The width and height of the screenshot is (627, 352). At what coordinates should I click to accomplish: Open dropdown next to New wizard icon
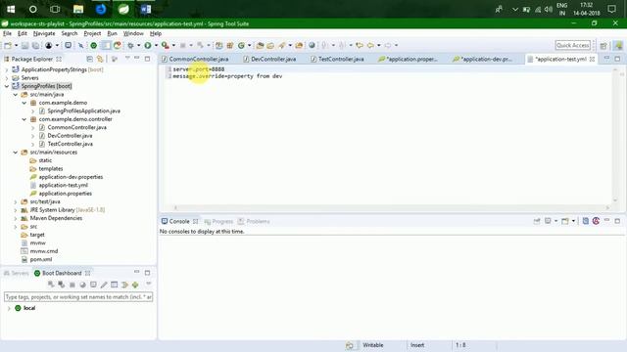[16, 46]
